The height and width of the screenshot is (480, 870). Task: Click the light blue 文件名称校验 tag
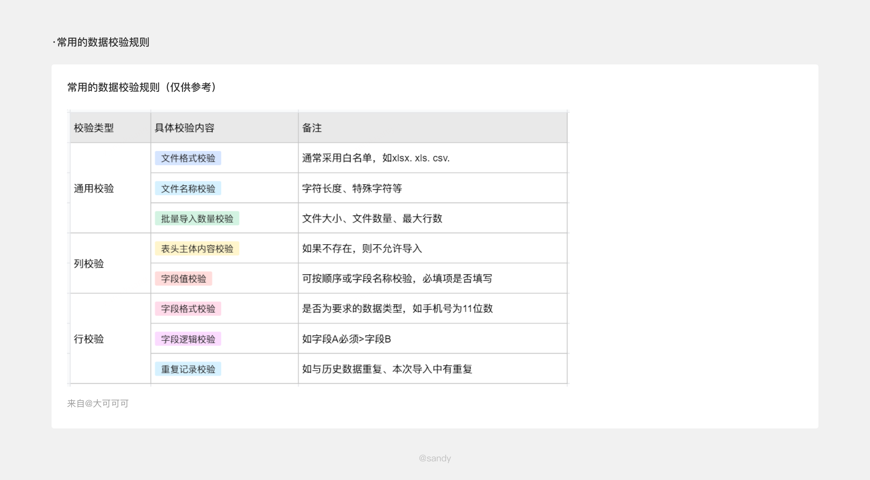tap(188, 188)
